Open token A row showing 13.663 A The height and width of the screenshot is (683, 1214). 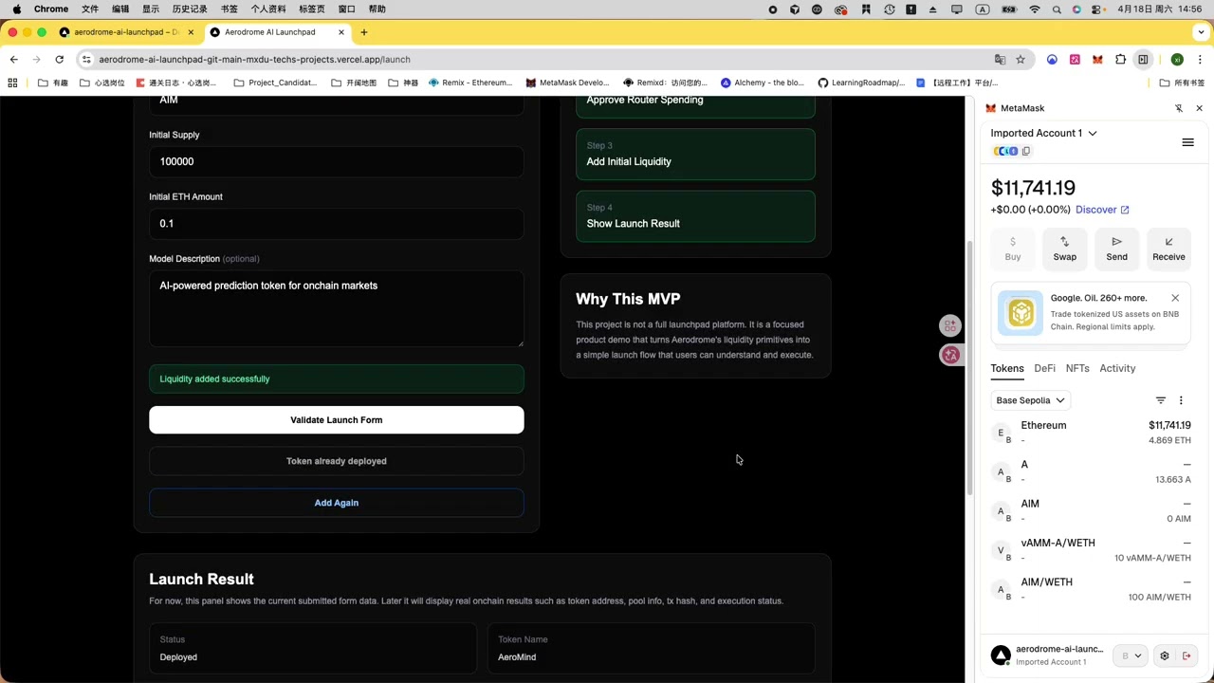pos(1091,471)
